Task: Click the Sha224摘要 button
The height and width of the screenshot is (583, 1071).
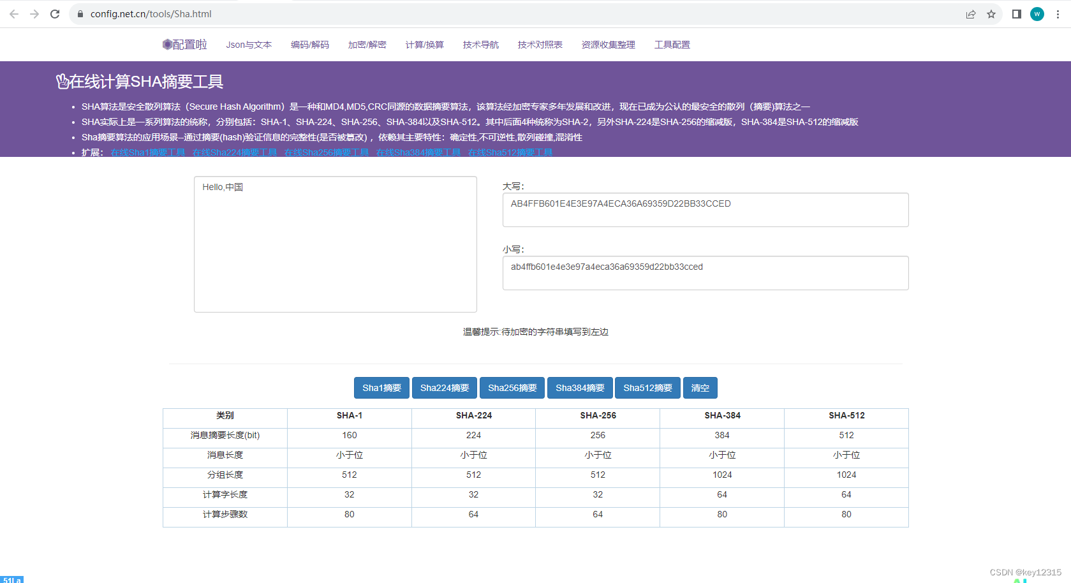Action: coord(445,388)
